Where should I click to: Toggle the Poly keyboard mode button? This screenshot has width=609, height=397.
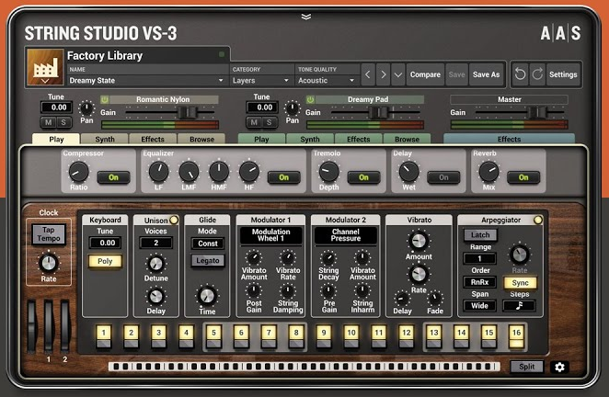point(105,261)
